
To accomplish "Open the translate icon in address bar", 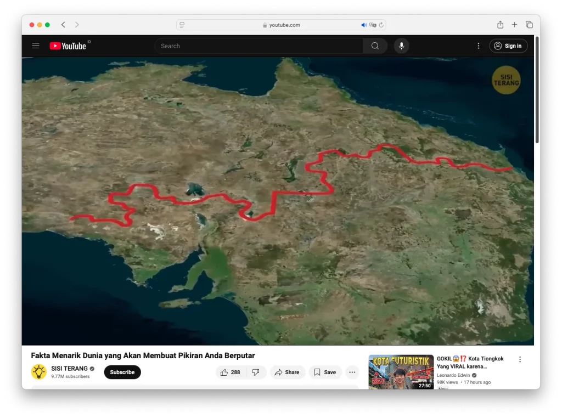I will (373, 25).
